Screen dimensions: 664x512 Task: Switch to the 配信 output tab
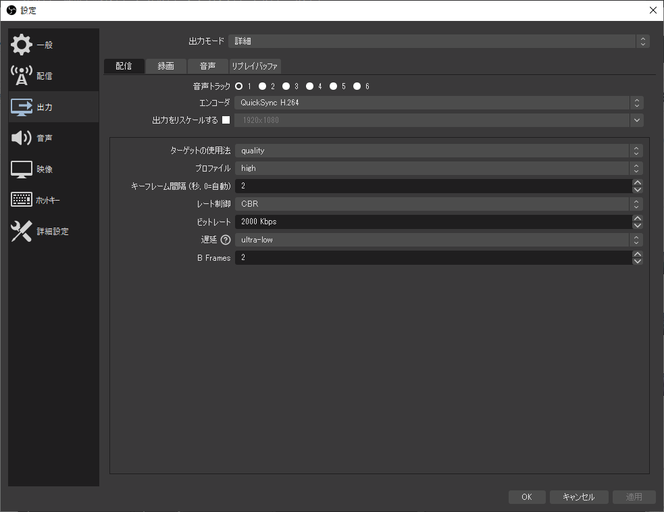point(124,66)
